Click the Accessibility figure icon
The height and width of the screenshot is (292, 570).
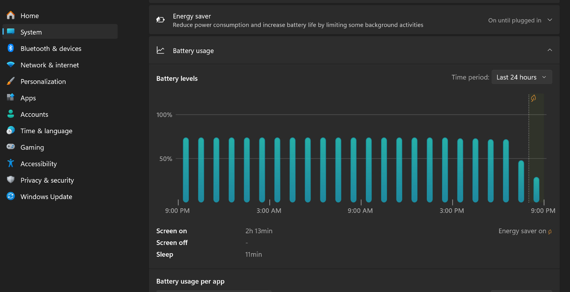point(11,163)
